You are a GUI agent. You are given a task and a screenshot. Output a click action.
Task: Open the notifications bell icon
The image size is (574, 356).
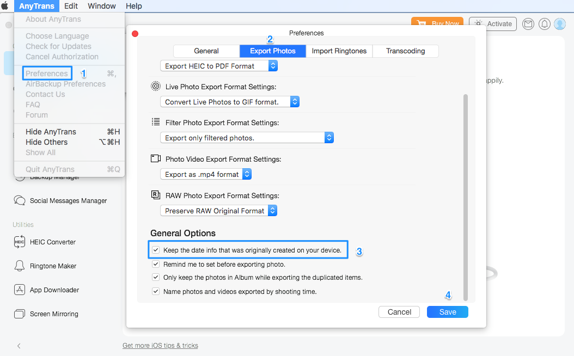click(x=545, y=24)
